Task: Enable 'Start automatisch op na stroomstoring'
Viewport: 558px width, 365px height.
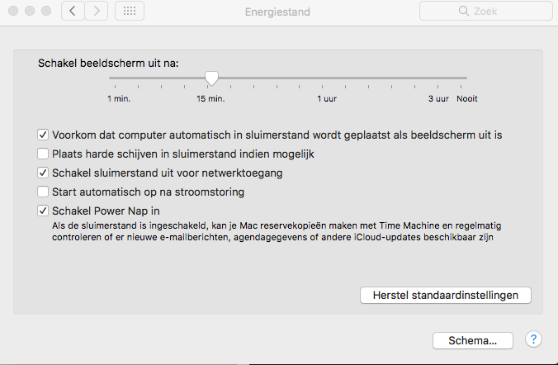Action: (x=44, y=192)
